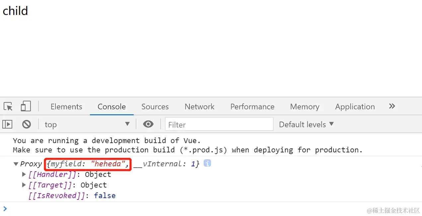Click the console Filter input field
Viewport: 422px width, 216px height.
pyautogui.click(x=219, y=124)
